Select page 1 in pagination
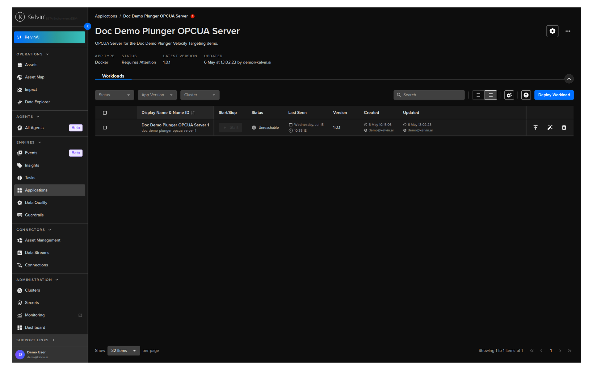Viewport: 593px width, 370px height. click(x=551, y=351)
